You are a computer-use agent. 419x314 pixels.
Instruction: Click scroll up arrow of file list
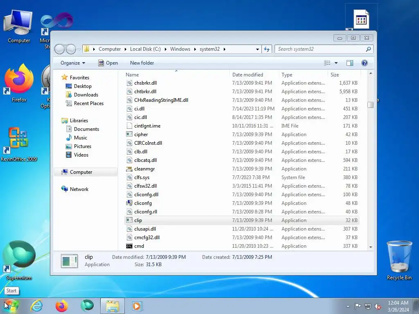tap(371, 74)
